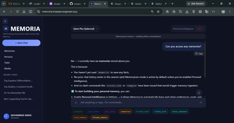Image resolution: width=234 pixels, height=123 pixels.
Task: Insert the /task_complete command chip
Action: point(179,111)
